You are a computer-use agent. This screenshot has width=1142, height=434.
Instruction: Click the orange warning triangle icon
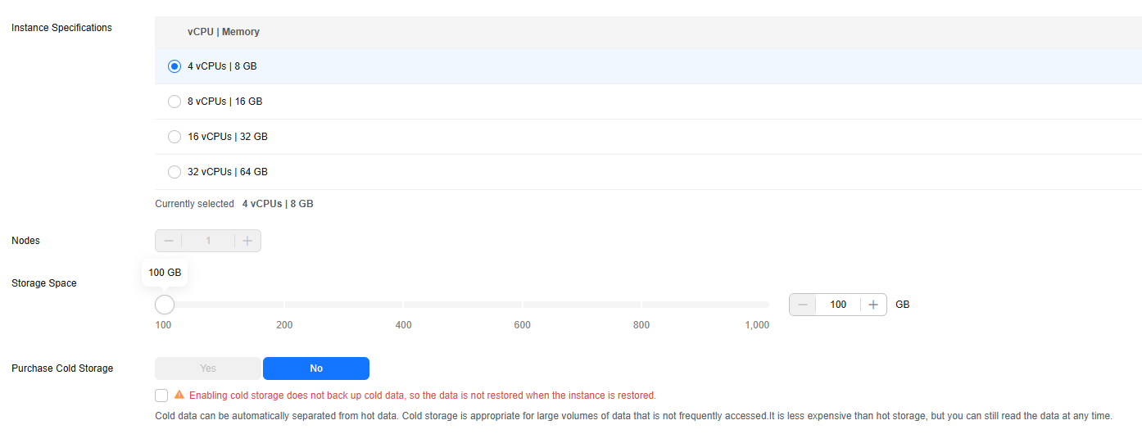coord(179,395)
